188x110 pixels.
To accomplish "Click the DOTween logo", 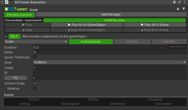I will (x=16, y=9).
